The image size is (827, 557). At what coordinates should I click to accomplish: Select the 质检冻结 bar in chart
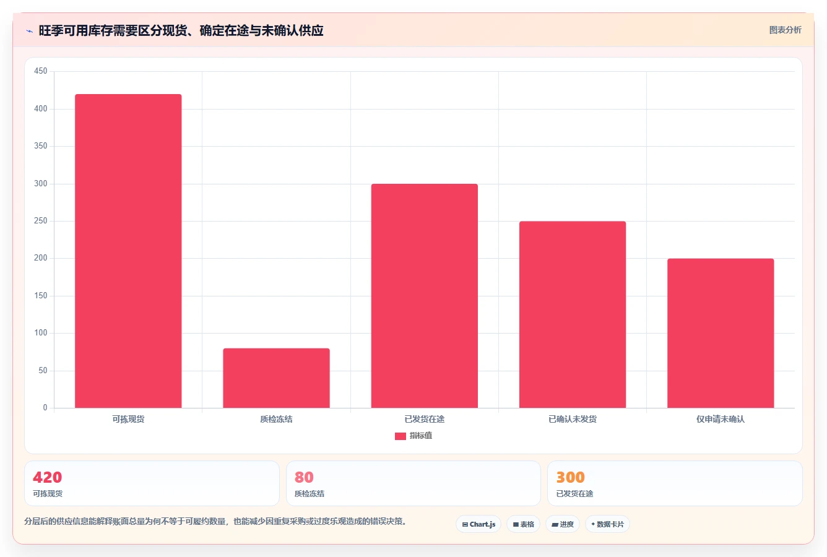tap(276, 378)
